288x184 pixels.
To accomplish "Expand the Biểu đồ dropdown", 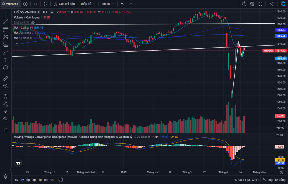I will point(88,4).
